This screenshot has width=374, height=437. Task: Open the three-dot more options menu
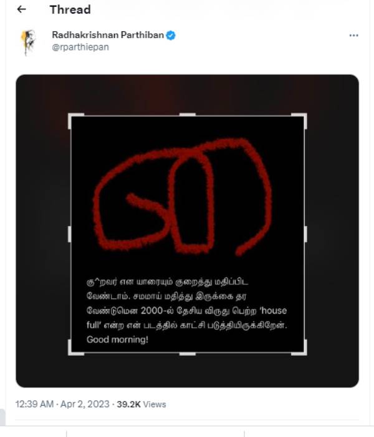coord(354,36)
